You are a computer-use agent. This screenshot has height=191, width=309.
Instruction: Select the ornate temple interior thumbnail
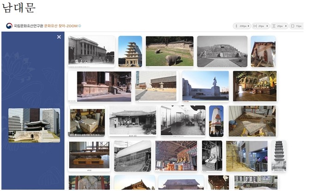[254, 85]
